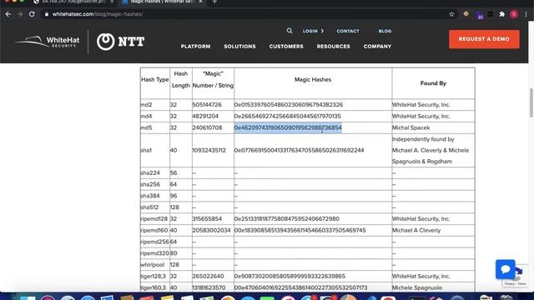Reload the current page
The height and width of the screenshot is (300, 534).
tap(32, 14)
